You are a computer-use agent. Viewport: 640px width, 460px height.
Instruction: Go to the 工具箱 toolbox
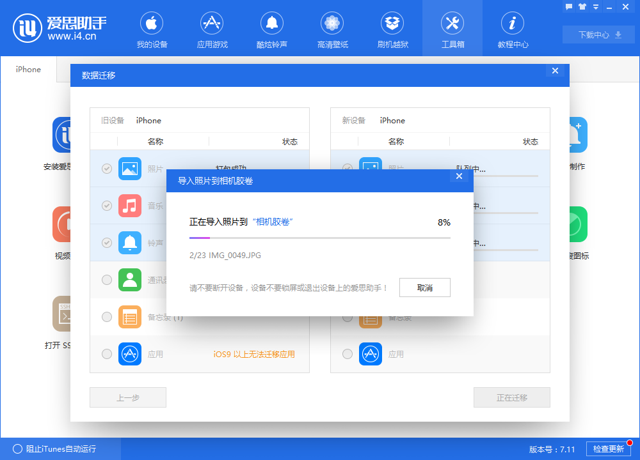(x=452, y=28)
